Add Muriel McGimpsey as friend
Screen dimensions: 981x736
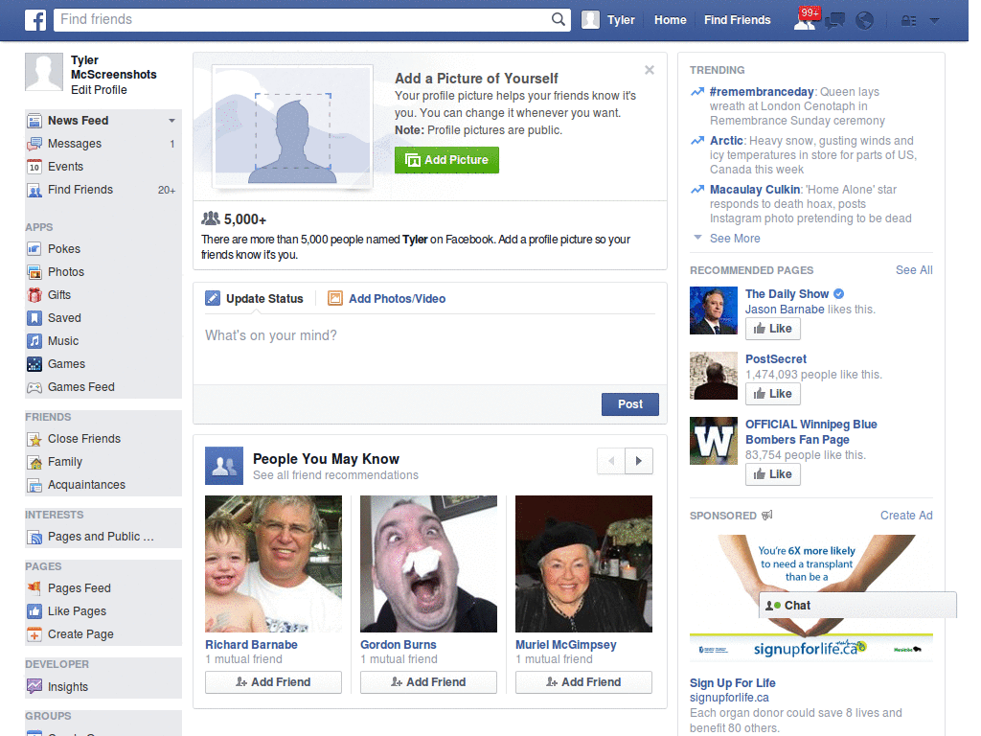[583, 682]
